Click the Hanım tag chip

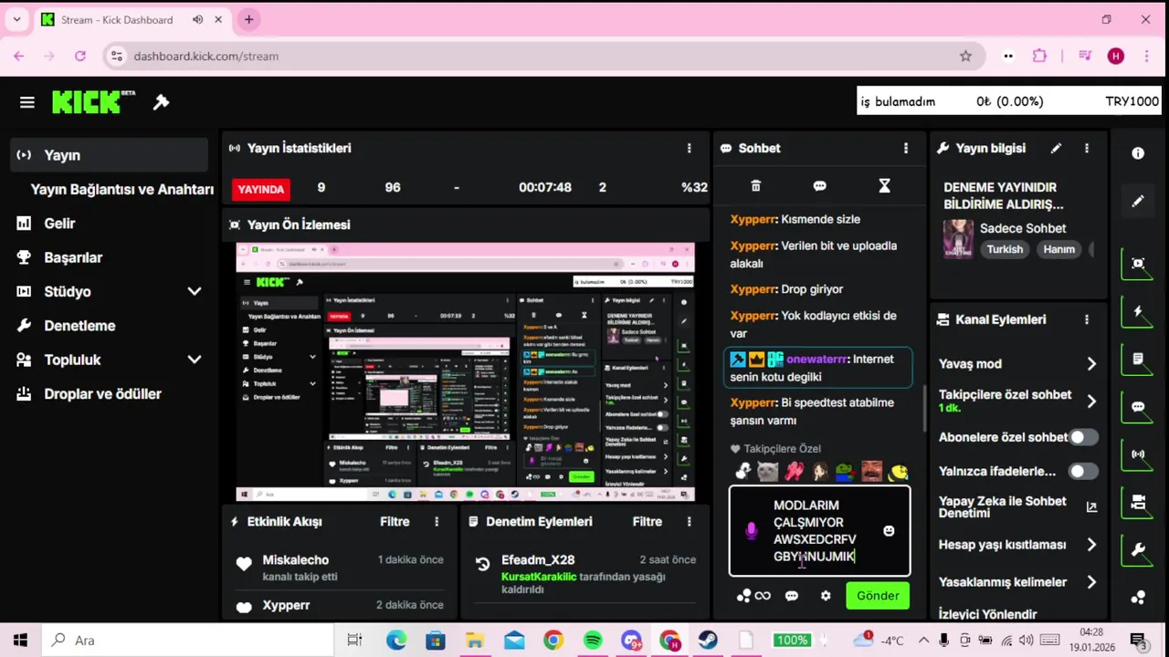(1059, 249)
